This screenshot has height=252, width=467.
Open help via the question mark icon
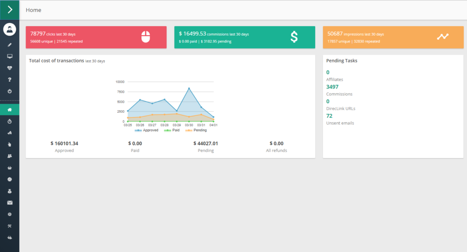[x=10, y=80]
